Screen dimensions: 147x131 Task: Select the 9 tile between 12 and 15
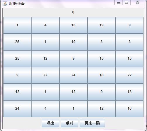(x=73, y=59)
